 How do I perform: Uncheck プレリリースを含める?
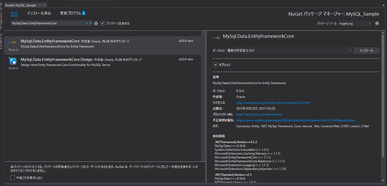click(x=102, y=23)
